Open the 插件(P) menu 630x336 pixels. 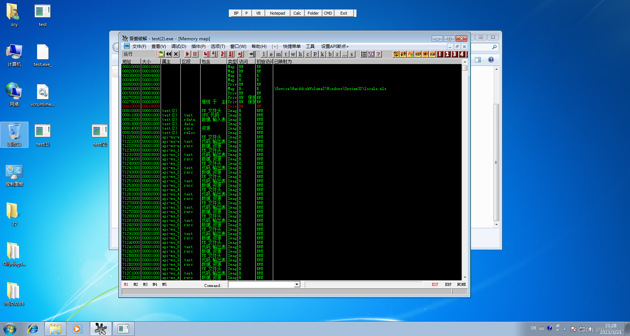pyautogui.click(x=198, y=46)
